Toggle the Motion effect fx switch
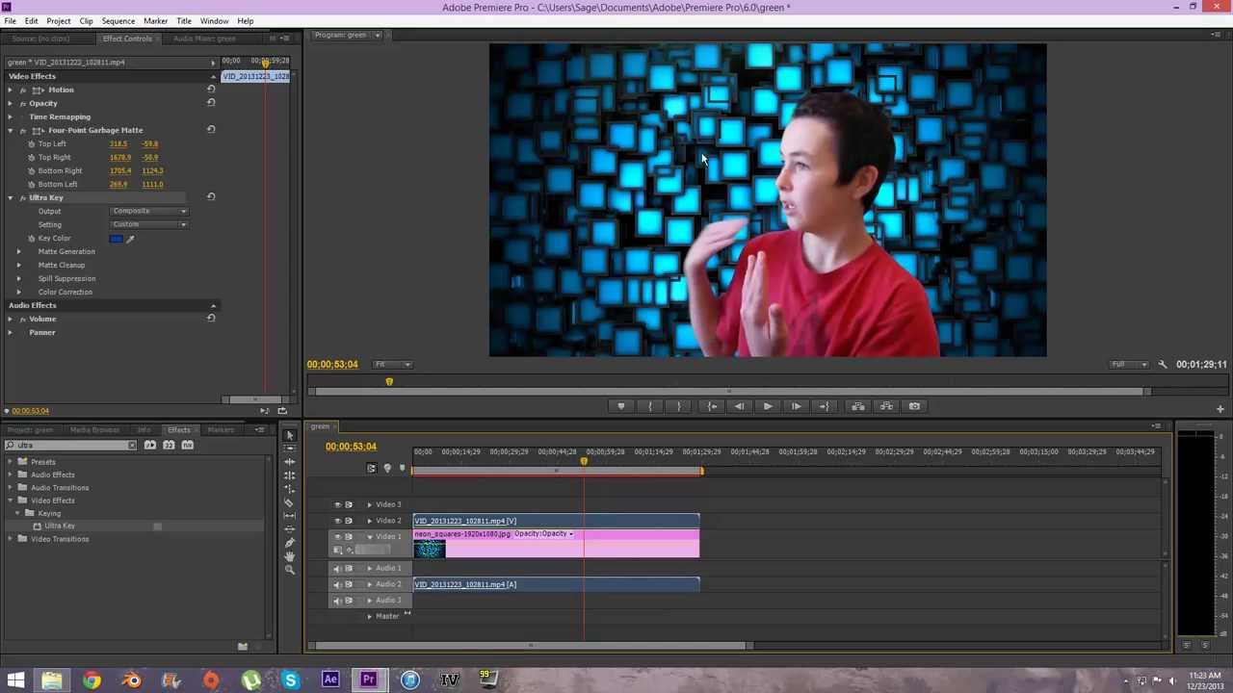 23,90
